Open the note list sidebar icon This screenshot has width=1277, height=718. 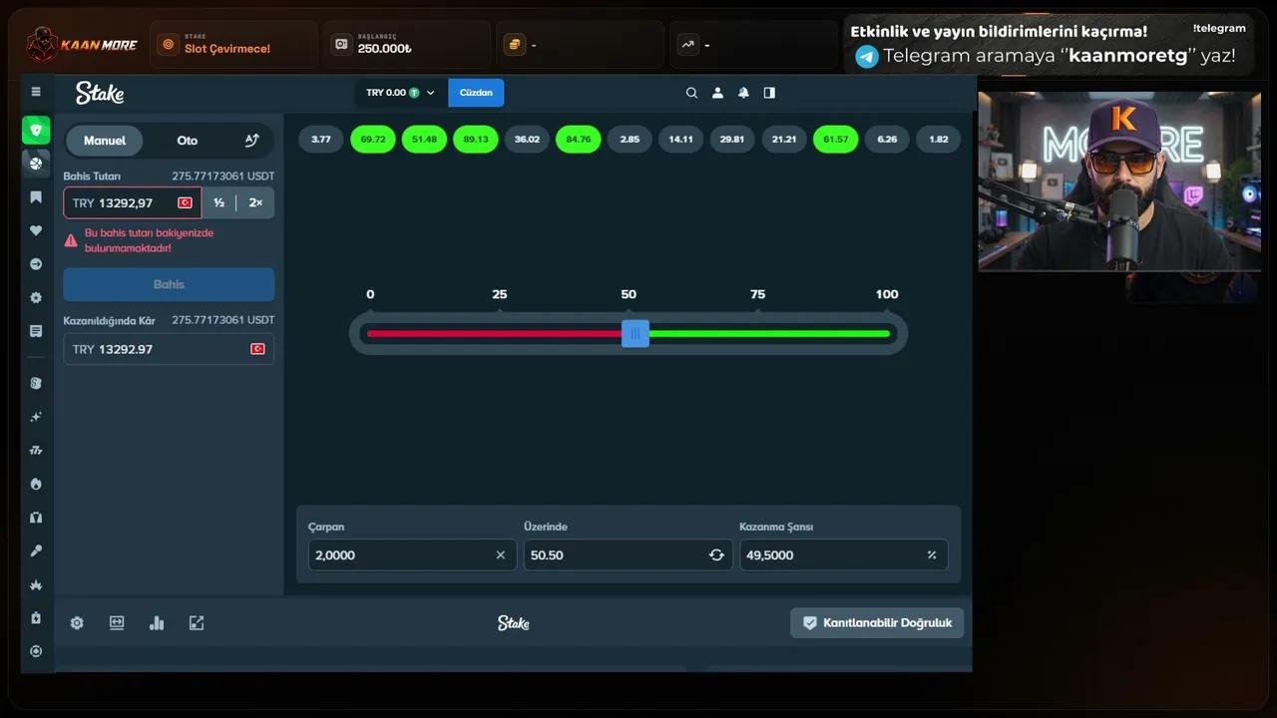pyautogui.click(x=36, y=331)
